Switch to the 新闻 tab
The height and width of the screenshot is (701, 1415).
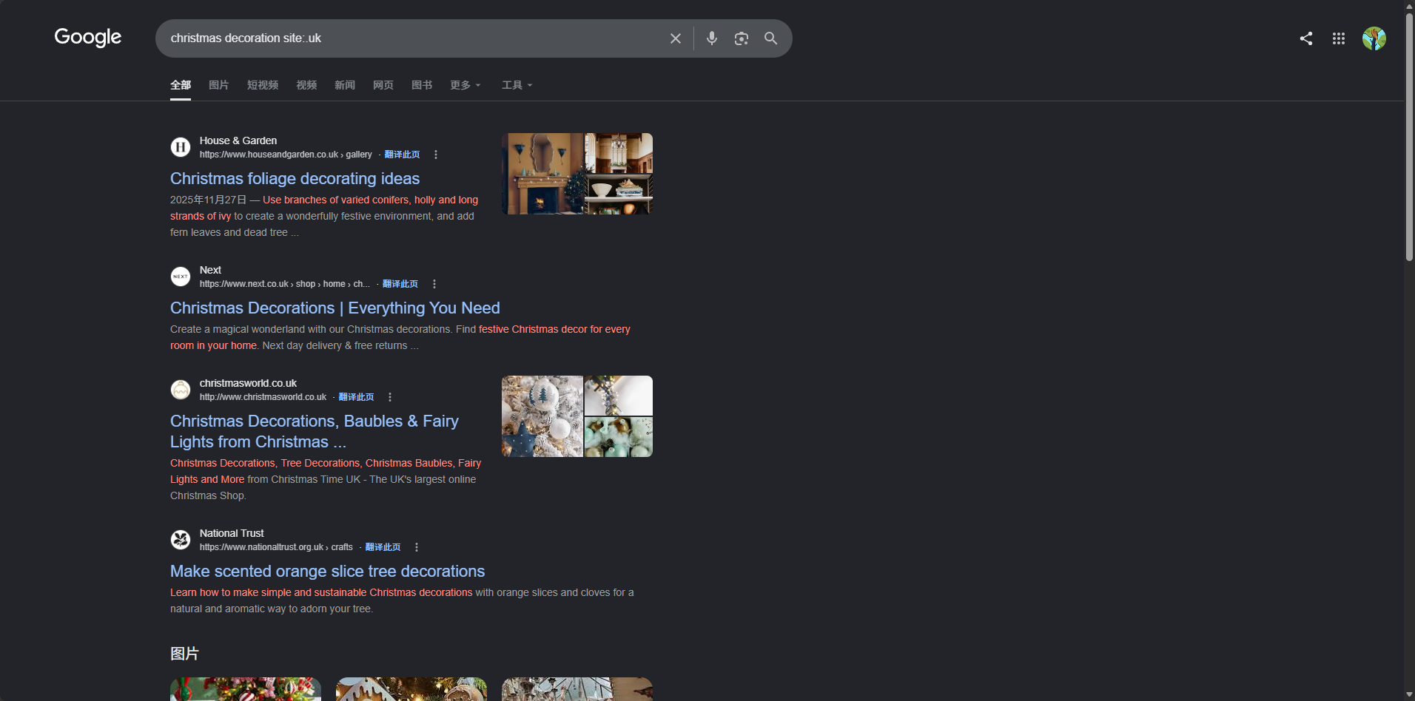tap(345, 85)
